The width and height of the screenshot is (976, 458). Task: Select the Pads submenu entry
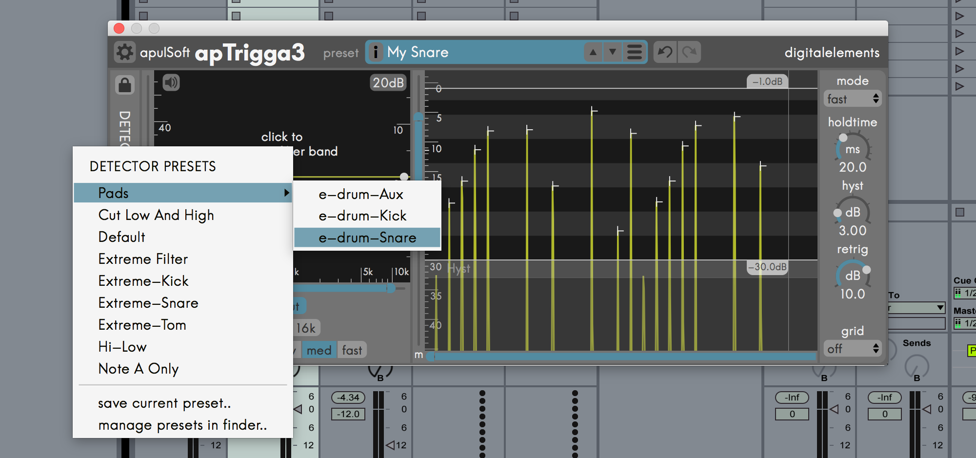(183, 193)
